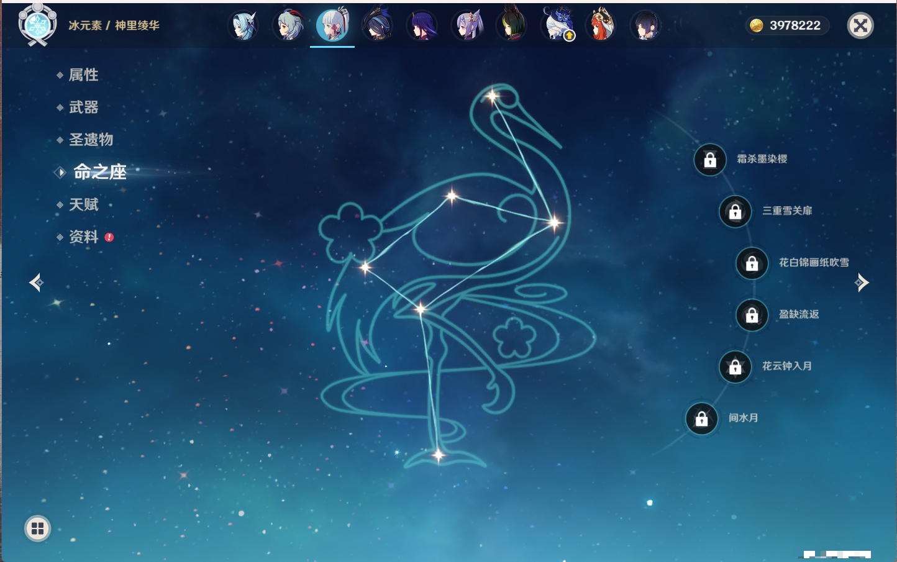Image resolution: width=897 pixels, height=562 pixels.
Task: Click the lock icon for 间水月
Action: click(x=701, y=419)
